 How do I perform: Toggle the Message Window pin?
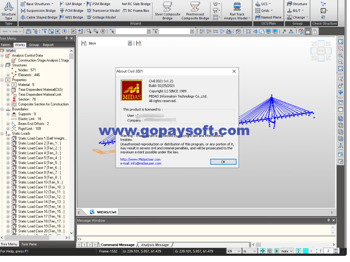tap(328, 220)
